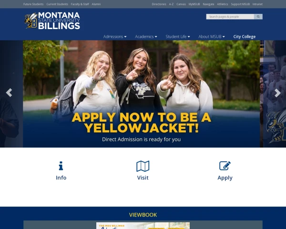Viewport: 286px width, 229px height.
Task: Expand the Admissions dropdown menu
Action: point(115,37)
